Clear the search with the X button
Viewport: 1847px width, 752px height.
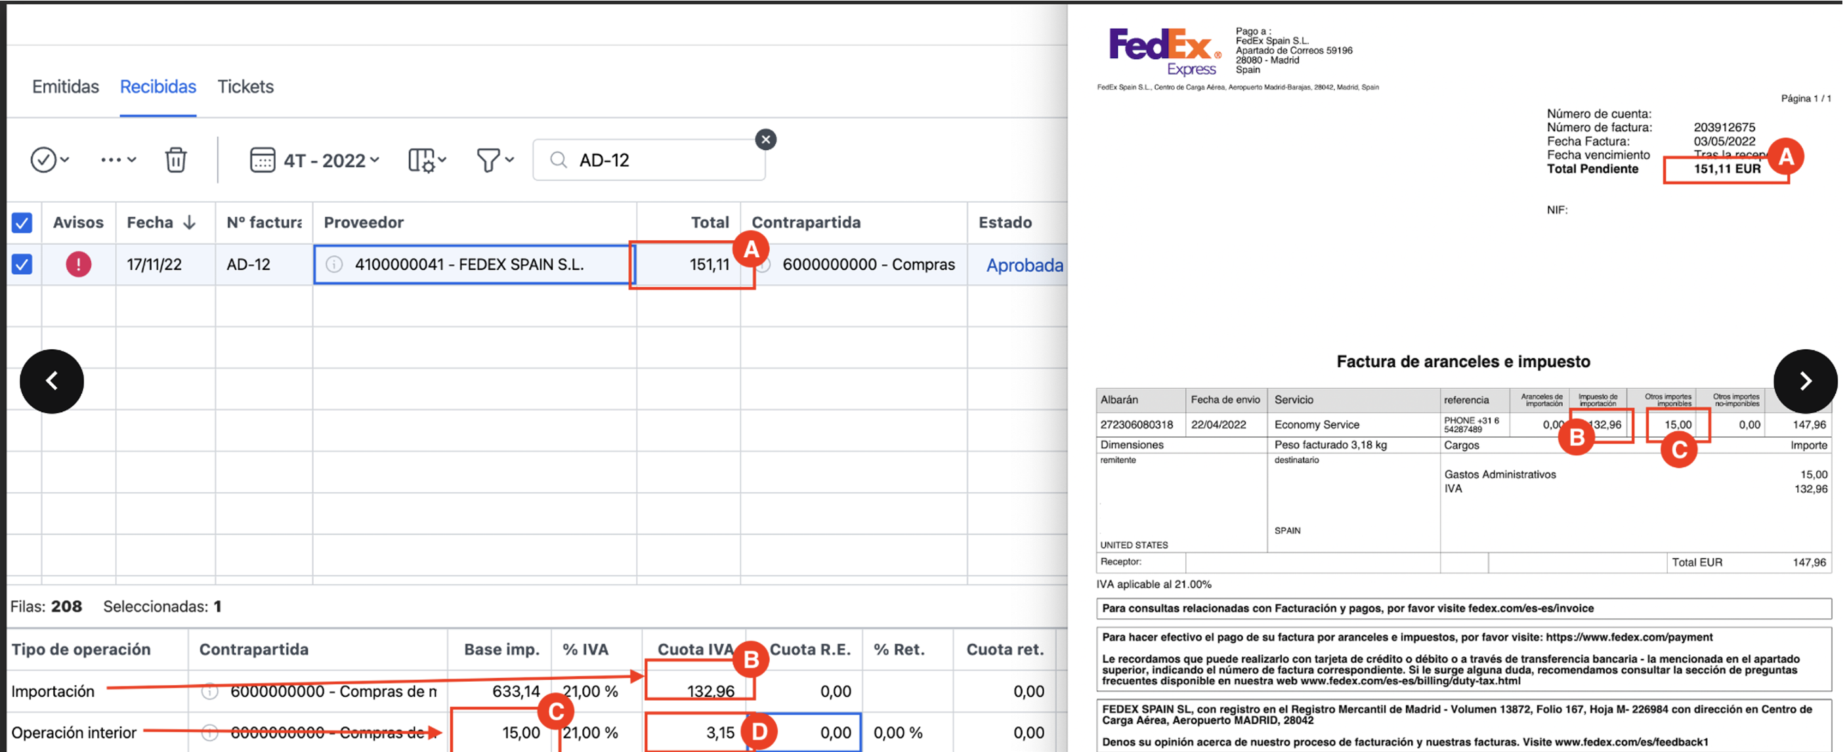point(766,139)
